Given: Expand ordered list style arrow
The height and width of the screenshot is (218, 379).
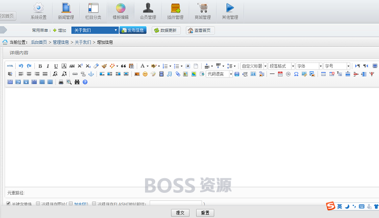Looking at the screenshot, I should click(170, 66).
